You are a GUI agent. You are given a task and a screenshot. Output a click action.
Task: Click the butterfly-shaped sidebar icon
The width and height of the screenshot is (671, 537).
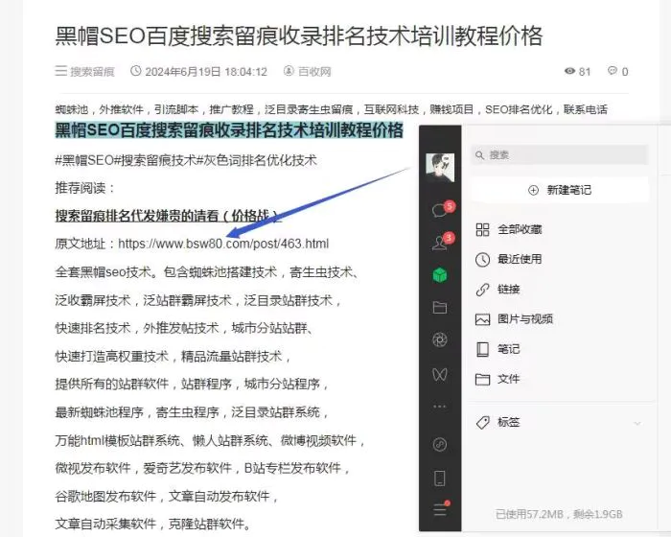pyautogui.click(x=440, y=375)
